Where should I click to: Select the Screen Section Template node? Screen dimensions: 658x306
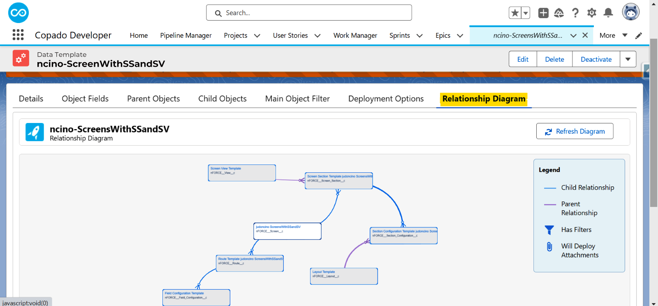click(x=339, y=181)
